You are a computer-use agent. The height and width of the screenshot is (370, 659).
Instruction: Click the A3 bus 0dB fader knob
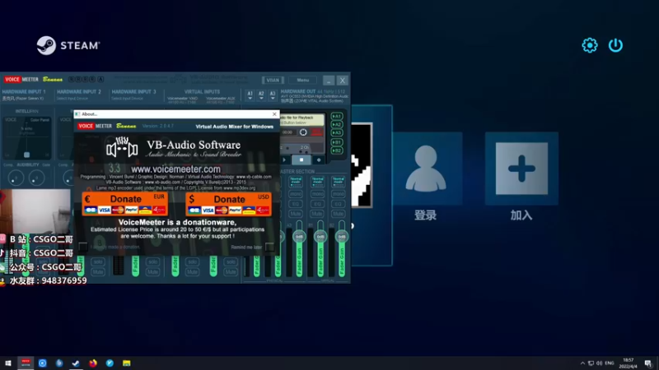point(299,237)
